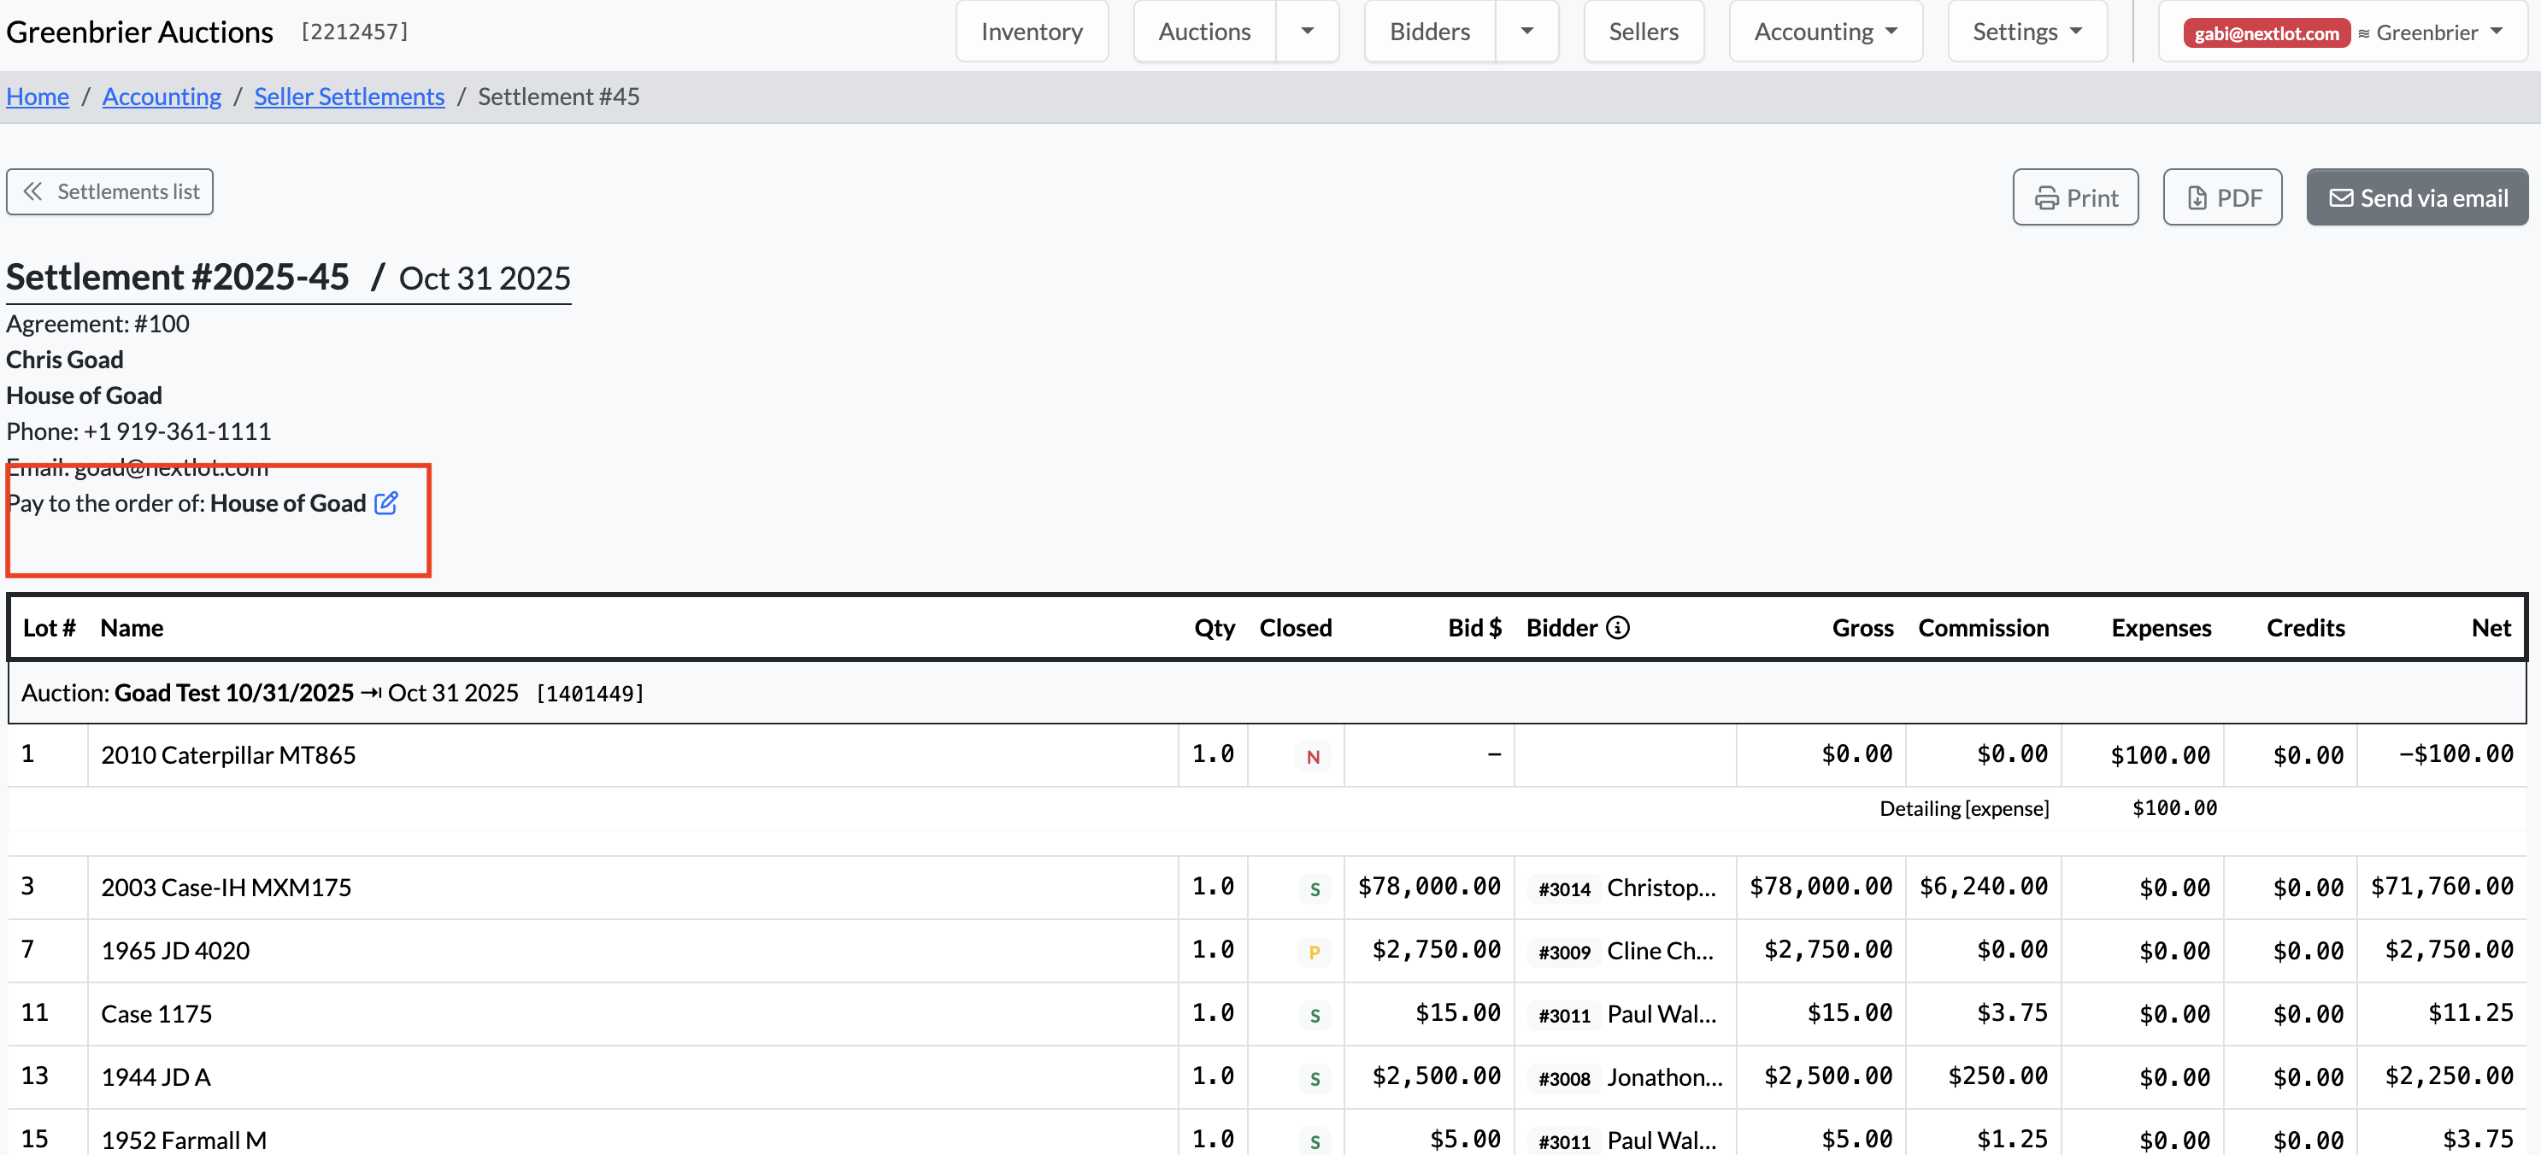
Task: Export the settlement as PDF
Action: coord(2222,197)
